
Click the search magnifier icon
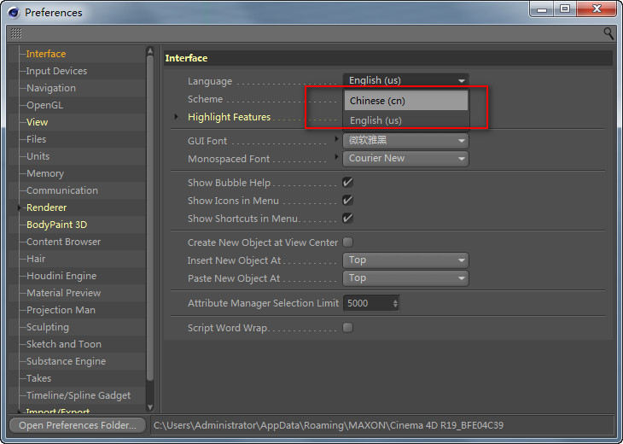click(x=608, y=33)
